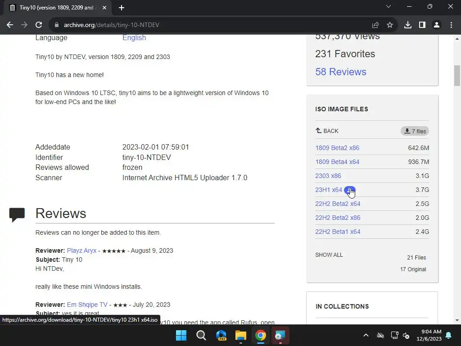Viewport: 461px width, 346px height.
Task: Click the browser forward arrow
Action: coord(24,25)
